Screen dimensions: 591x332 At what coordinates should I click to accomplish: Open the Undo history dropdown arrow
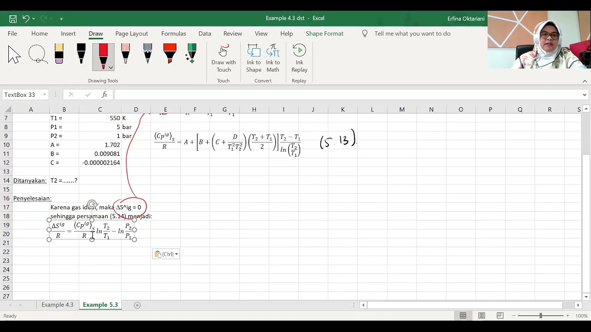34,19
